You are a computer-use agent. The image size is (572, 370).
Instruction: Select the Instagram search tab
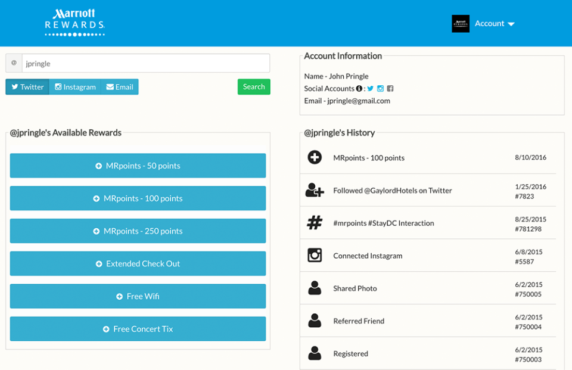point(75,87)
